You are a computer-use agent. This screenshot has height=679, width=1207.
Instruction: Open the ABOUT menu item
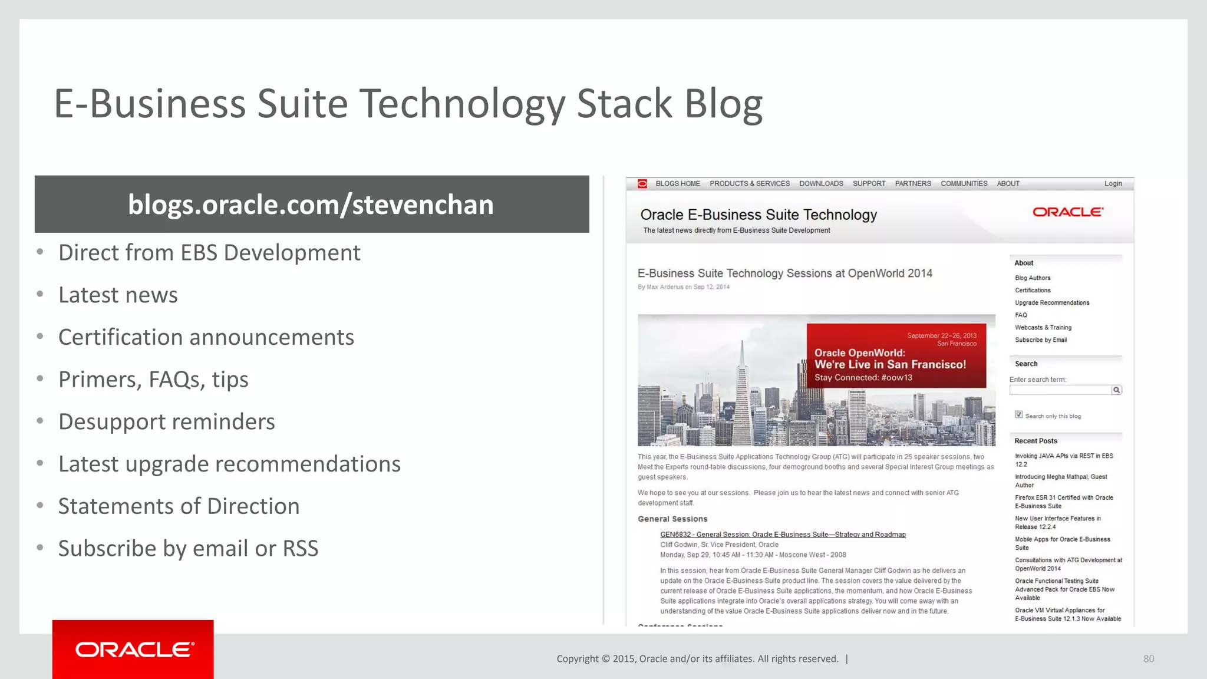tap(1008, 184)
